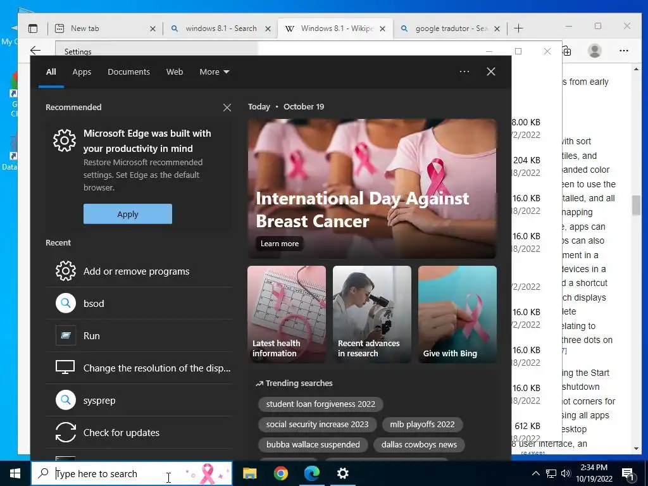Switch to Microsoft Edge on the taskbar
648x486 pixels.
point(311,473)
